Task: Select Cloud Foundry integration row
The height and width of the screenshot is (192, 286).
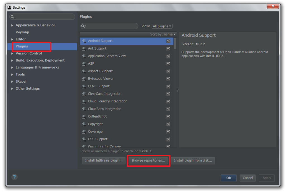Action: (x=127, y=101)
